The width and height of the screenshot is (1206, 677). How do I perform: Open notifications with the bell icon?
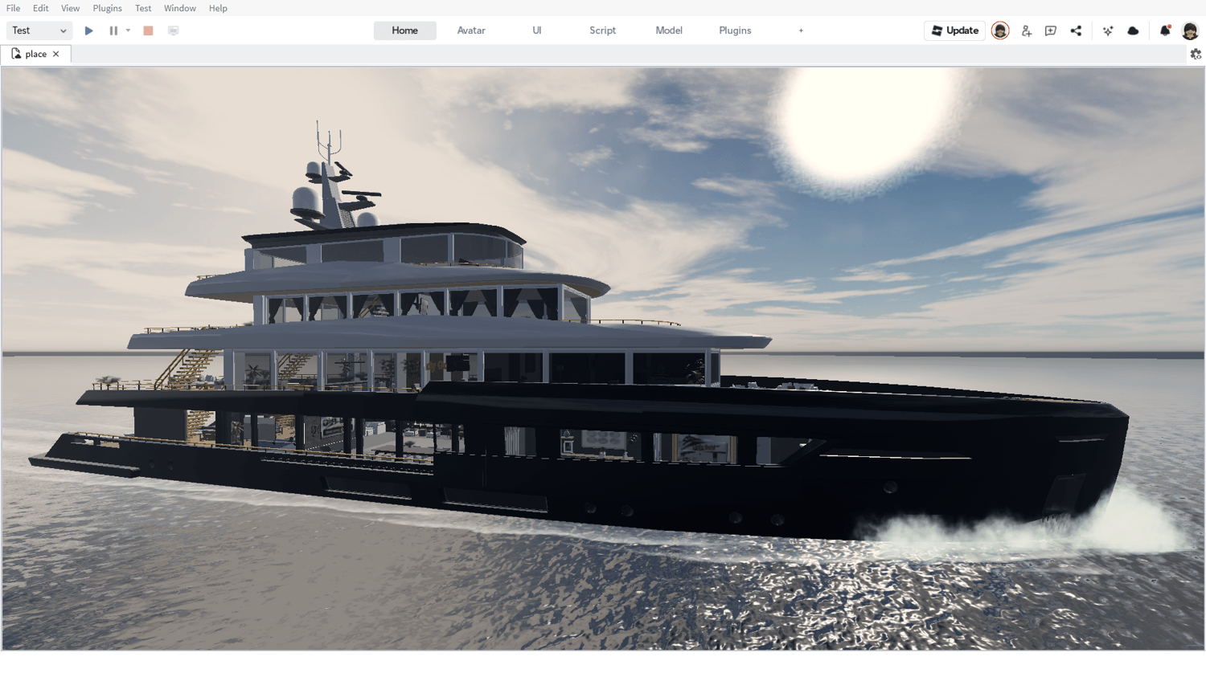click(1165, 31)
